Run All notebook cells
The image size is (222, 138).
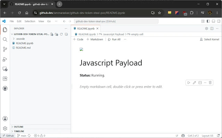114,39
